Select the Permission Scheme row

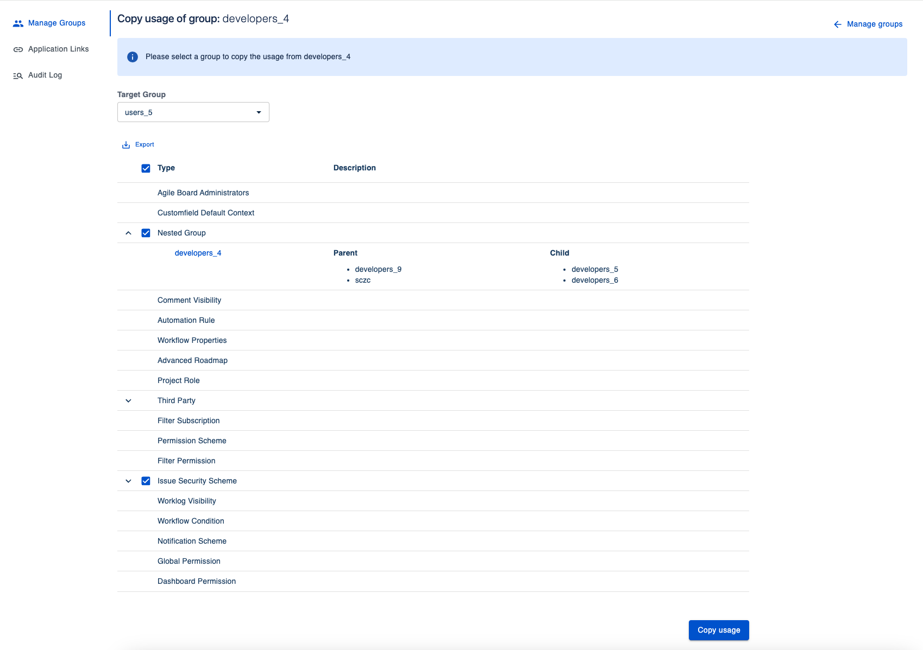(192, 441)
